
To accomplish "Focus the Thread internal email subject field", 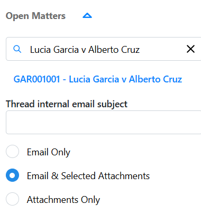I will (x=103, y=122).
